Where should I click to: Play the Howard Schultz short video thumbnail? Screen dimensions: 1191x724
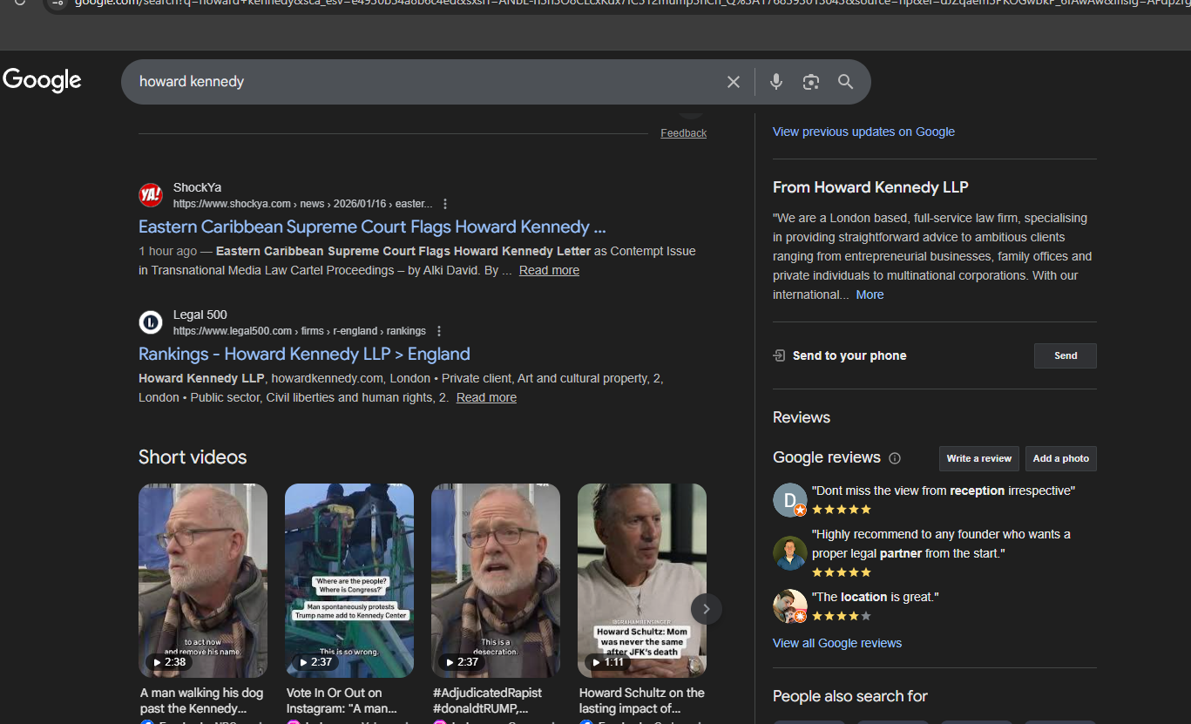point(641,580)
